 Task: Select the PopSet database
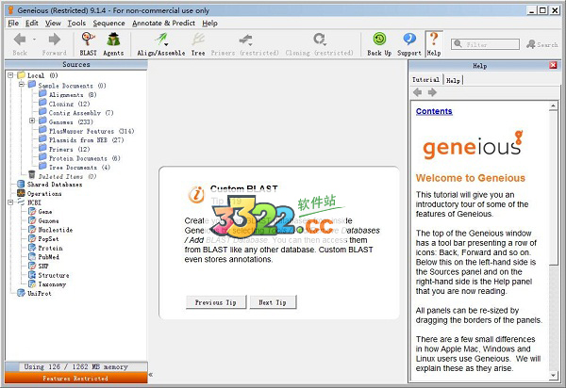(x=43, y=239)
